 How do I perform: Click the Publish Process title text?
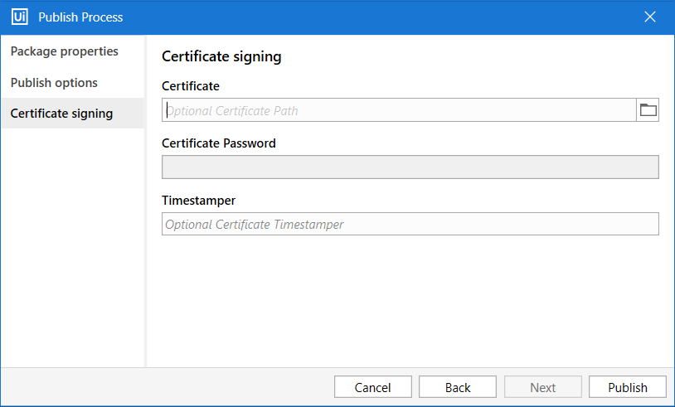tap(80, 17)
